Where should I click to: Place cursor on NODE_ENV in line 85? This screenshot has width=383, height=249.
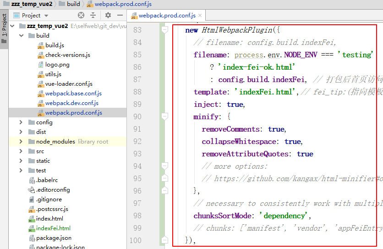[301, 55]
